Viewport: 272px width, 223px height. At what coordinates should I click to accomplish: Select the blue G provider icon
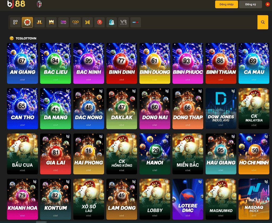pos(112,22)
